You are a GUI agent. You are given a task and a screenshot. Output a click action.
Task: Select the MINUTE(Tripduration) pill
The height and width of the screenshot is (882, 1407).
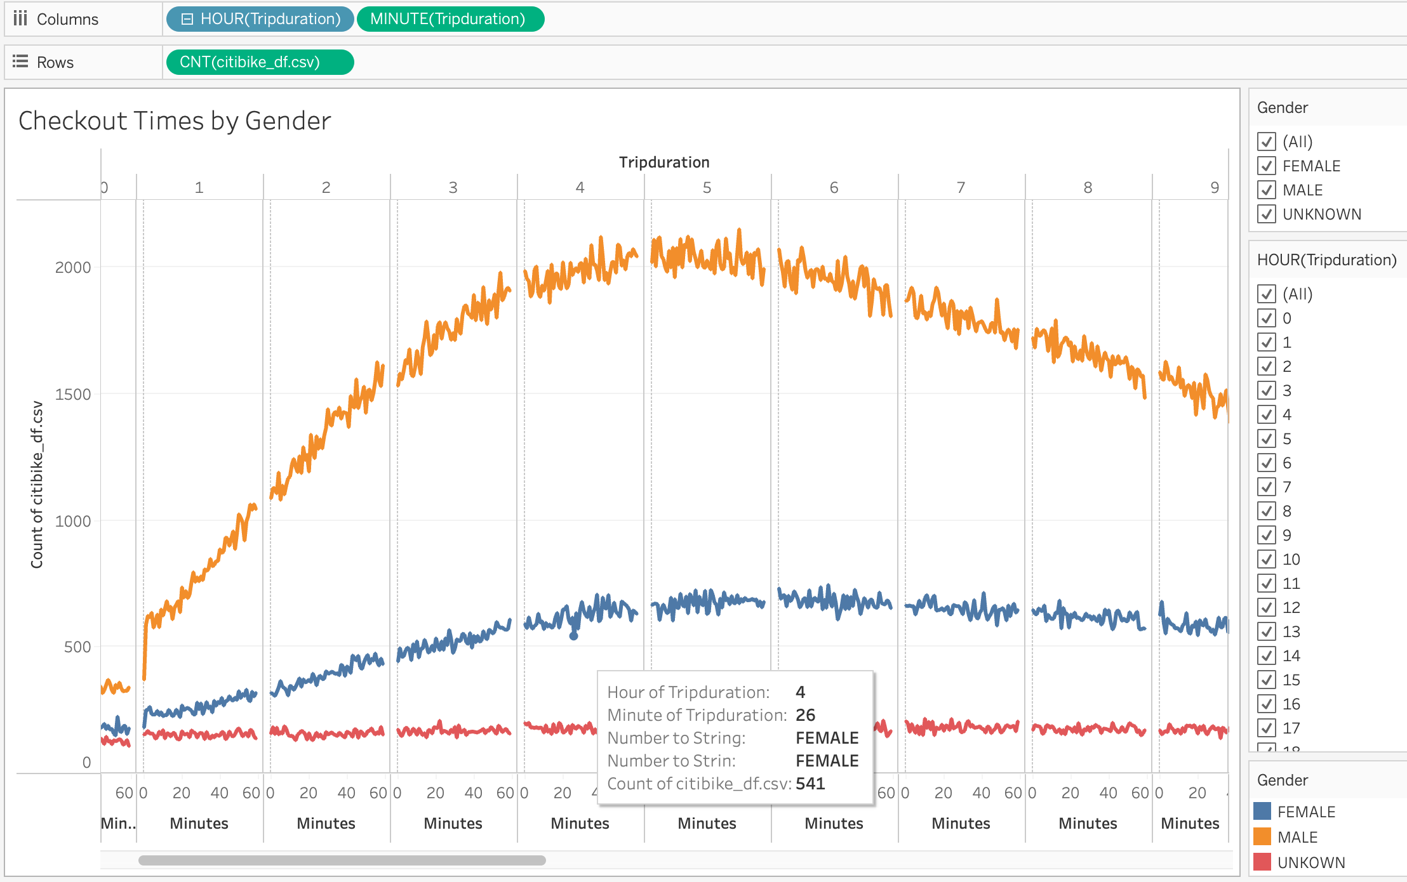[x=450, y=19]
